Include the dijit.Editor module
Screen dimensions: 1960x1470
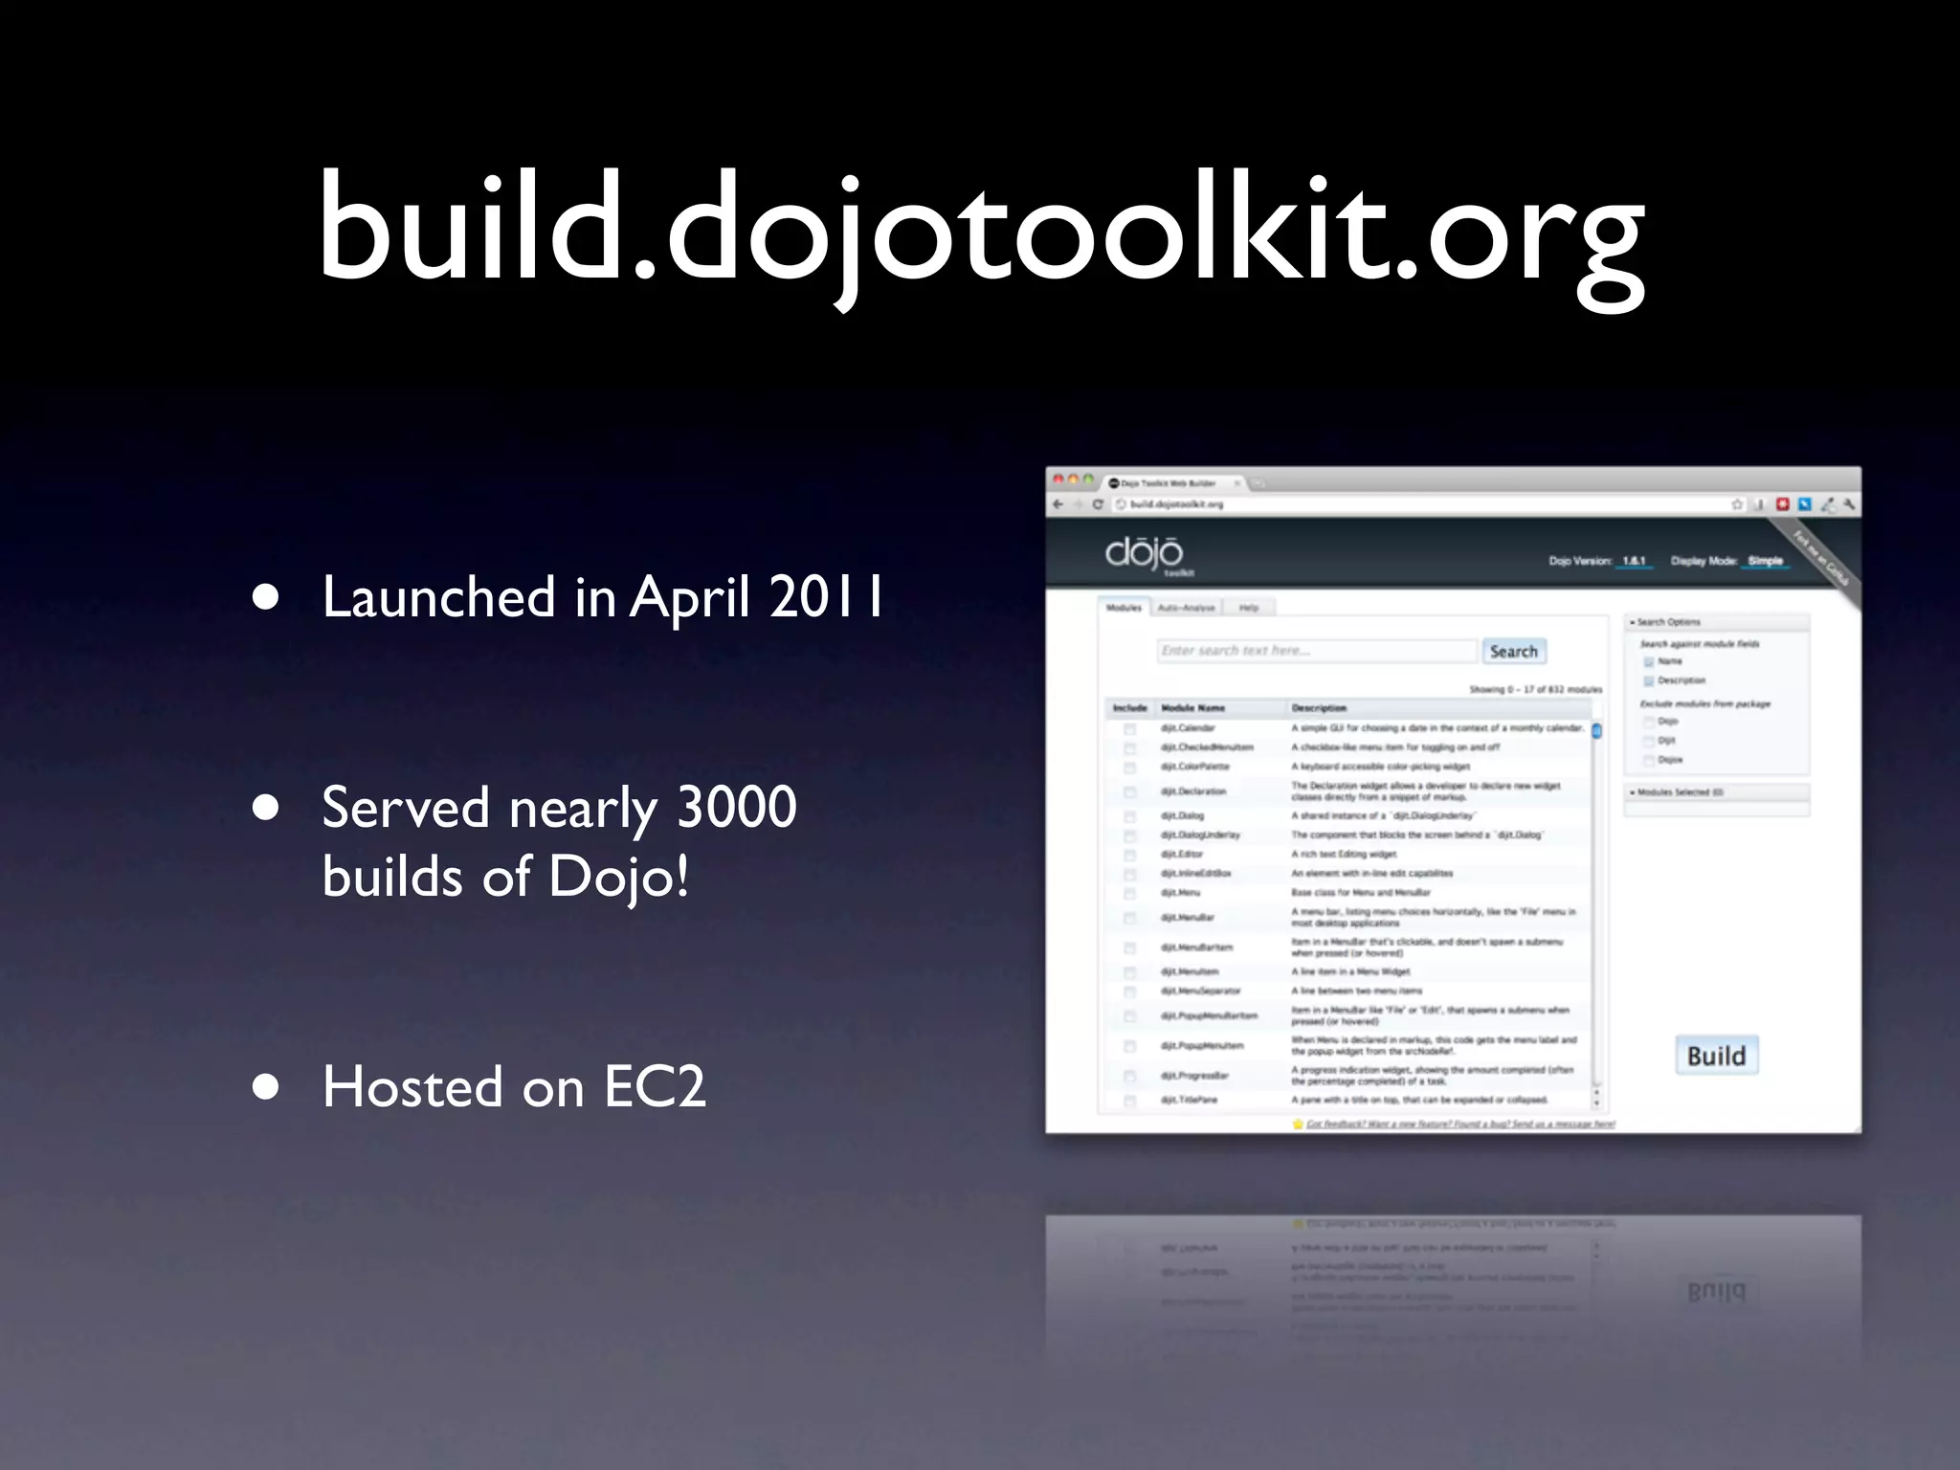pyautogui.click(x=1129, y=855)
